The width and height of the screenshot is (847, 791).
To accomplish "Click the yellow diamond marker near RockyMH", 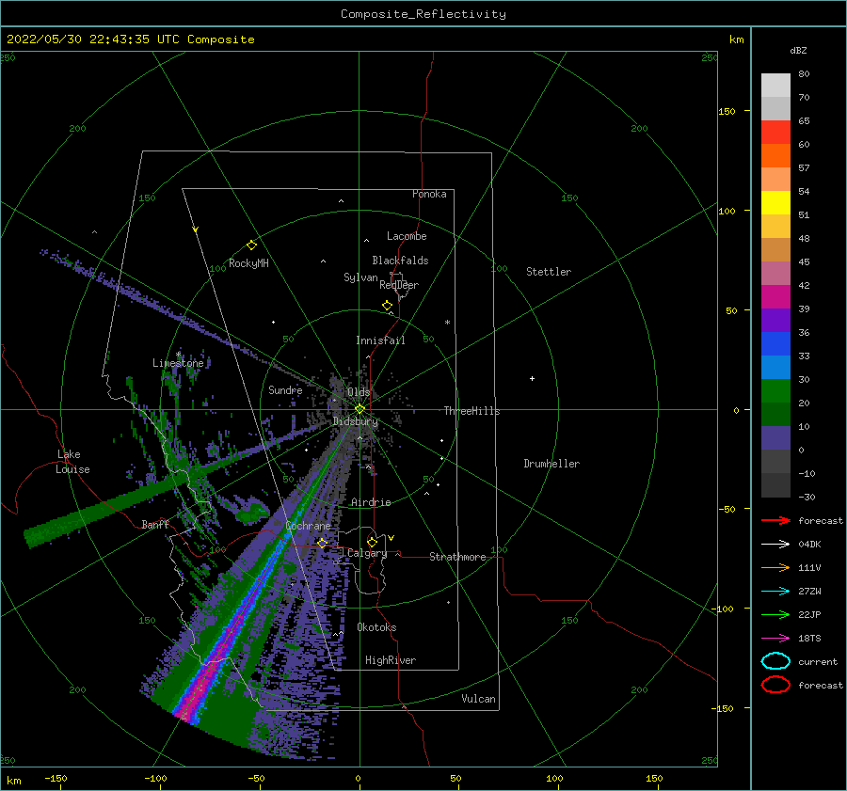I will 251,245.
